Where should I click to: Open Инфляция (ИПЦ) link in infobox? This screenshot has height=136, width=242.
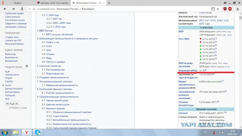tap(188, 71)
